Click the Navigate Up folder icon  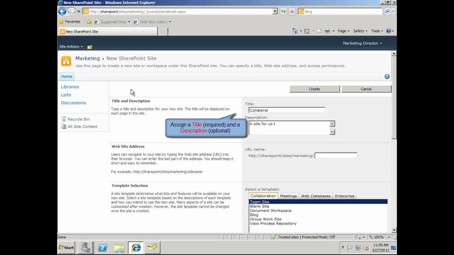(x=90, y=47)
